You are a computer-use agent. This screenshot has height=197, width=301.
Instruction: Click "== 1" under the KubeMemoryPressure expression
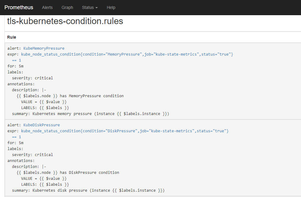click(16, 60)
